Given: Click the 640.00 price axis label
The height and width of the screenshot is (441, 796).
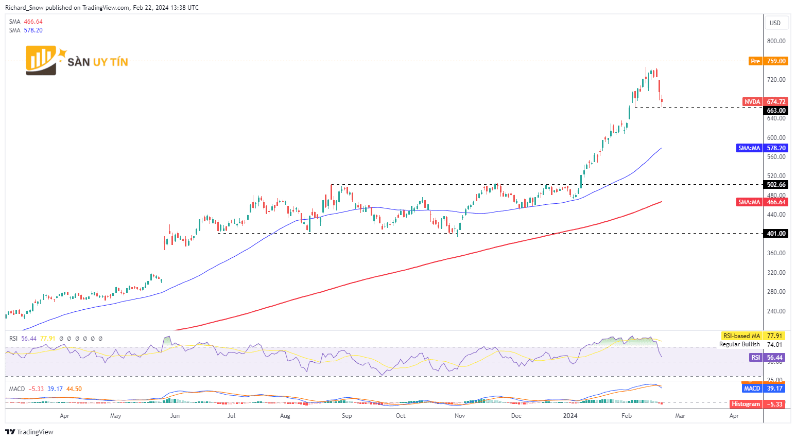Looking at the screenshot, I should (776, 118).
